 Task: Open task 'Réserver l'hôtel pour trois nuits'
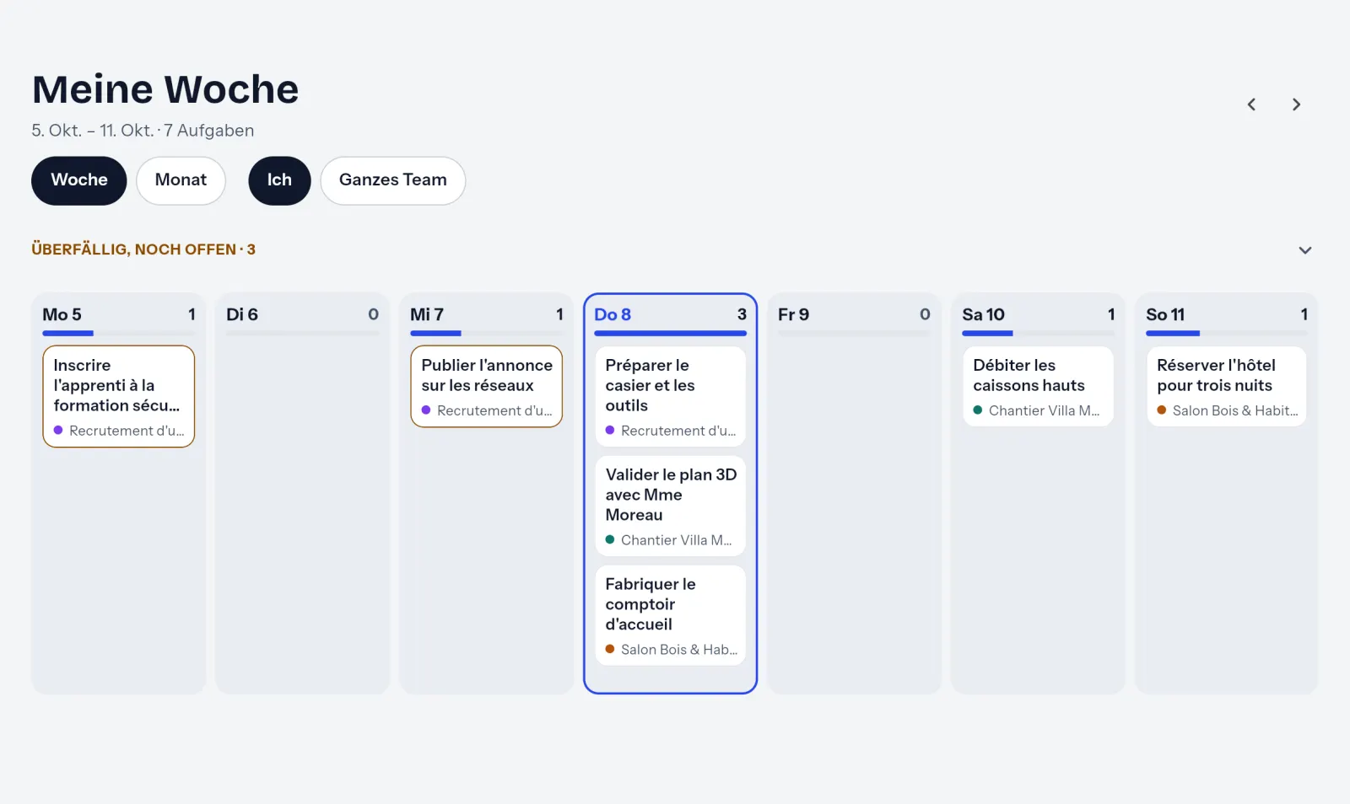coord(1227,386)
